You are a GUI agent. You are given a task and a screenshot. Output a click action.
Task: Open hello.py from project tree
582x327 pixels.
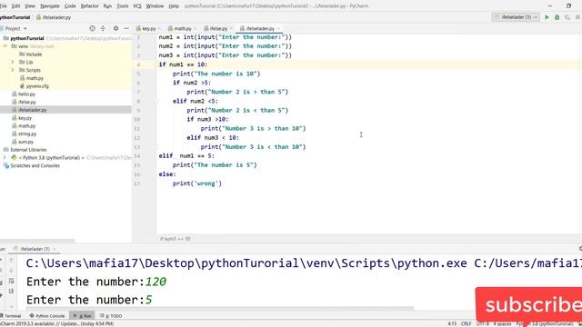pyautogui.click(x=26, y=94)
